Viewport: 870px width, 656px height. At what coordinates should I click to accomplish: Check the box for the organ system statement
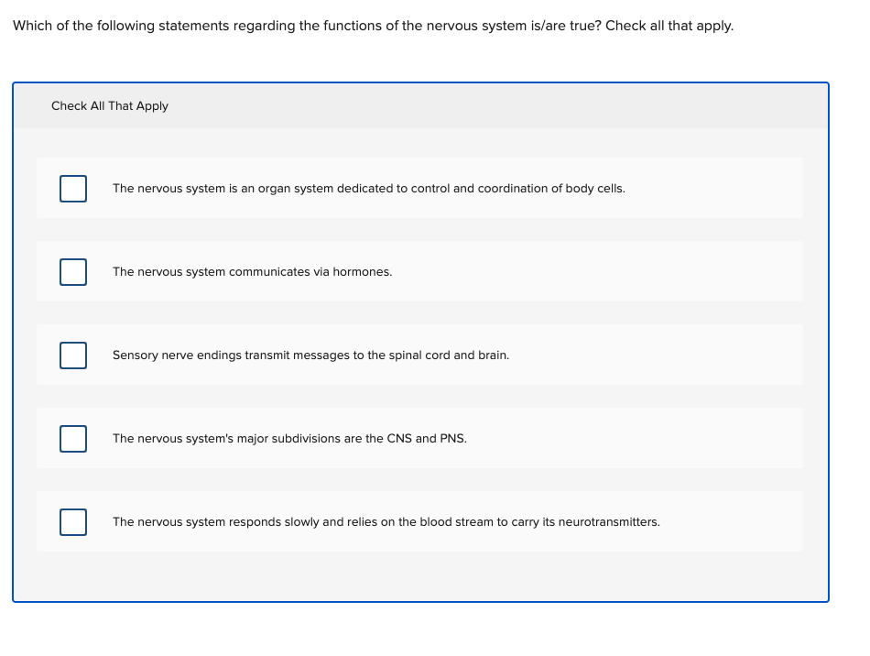tap(73, 188)
